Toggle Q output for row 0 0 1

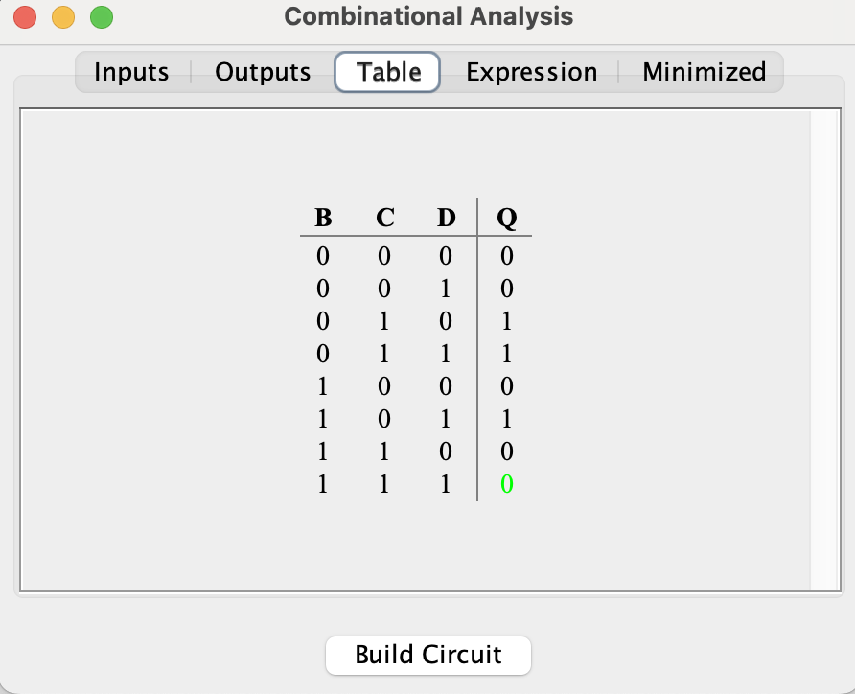(x=507, y=289)
